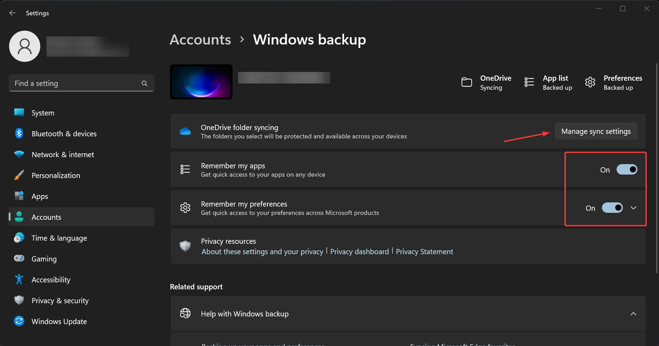Click the Remember my apps list icon
659x346 pixels.
tap(185, 169)
